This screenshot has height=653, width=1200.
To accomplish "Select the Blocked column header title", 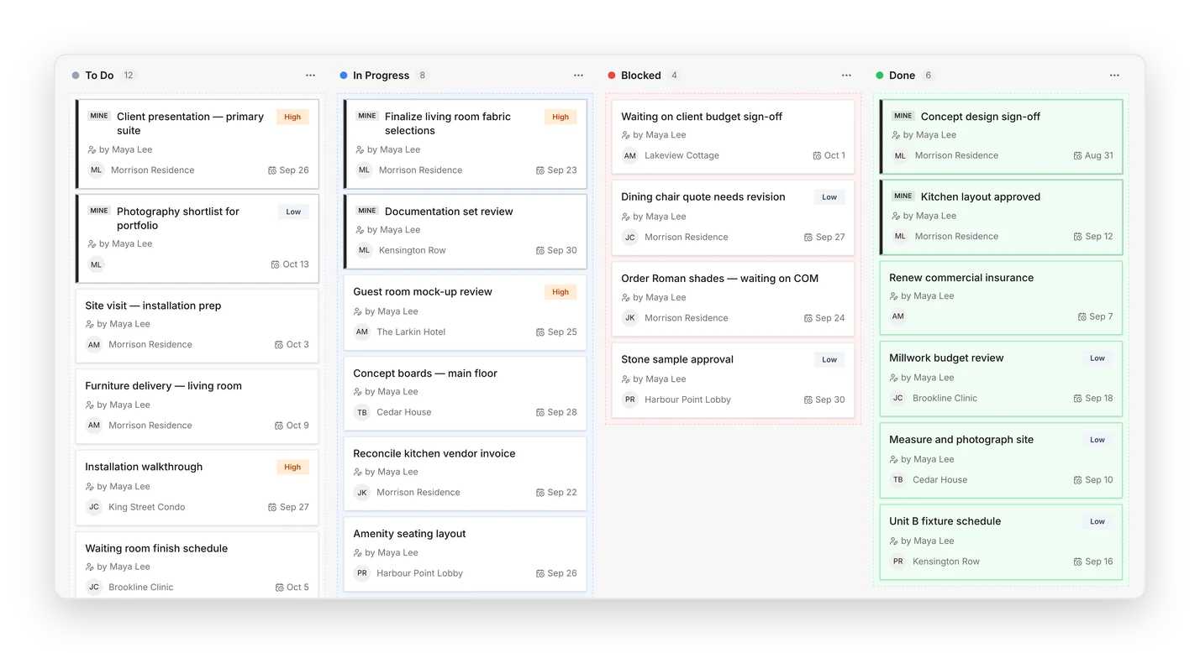I will pyautogui.click(x=641, y=76).
